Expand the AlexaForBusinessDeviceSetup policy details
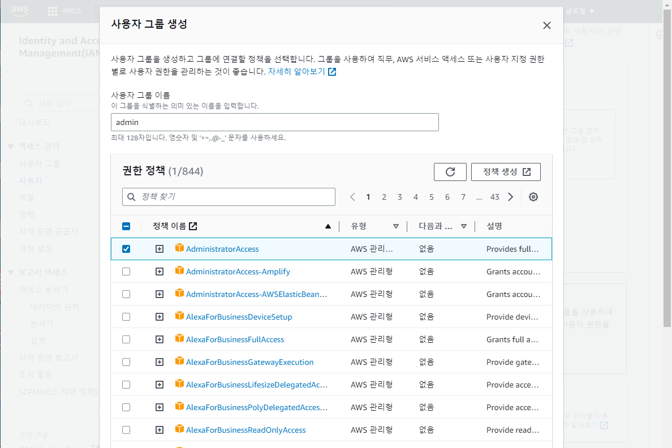Screen dimensions: 672x448 [160, 317]
